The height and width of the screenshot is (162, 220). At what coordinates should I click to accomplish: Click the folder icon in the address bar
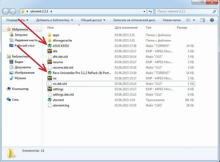(23, 11)
